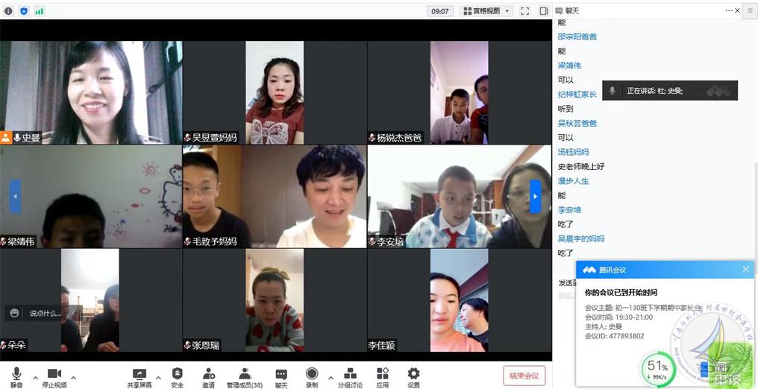Enter full screen mode
The height and width of the screenshot is (389, 758).
[x=524, y=10]
